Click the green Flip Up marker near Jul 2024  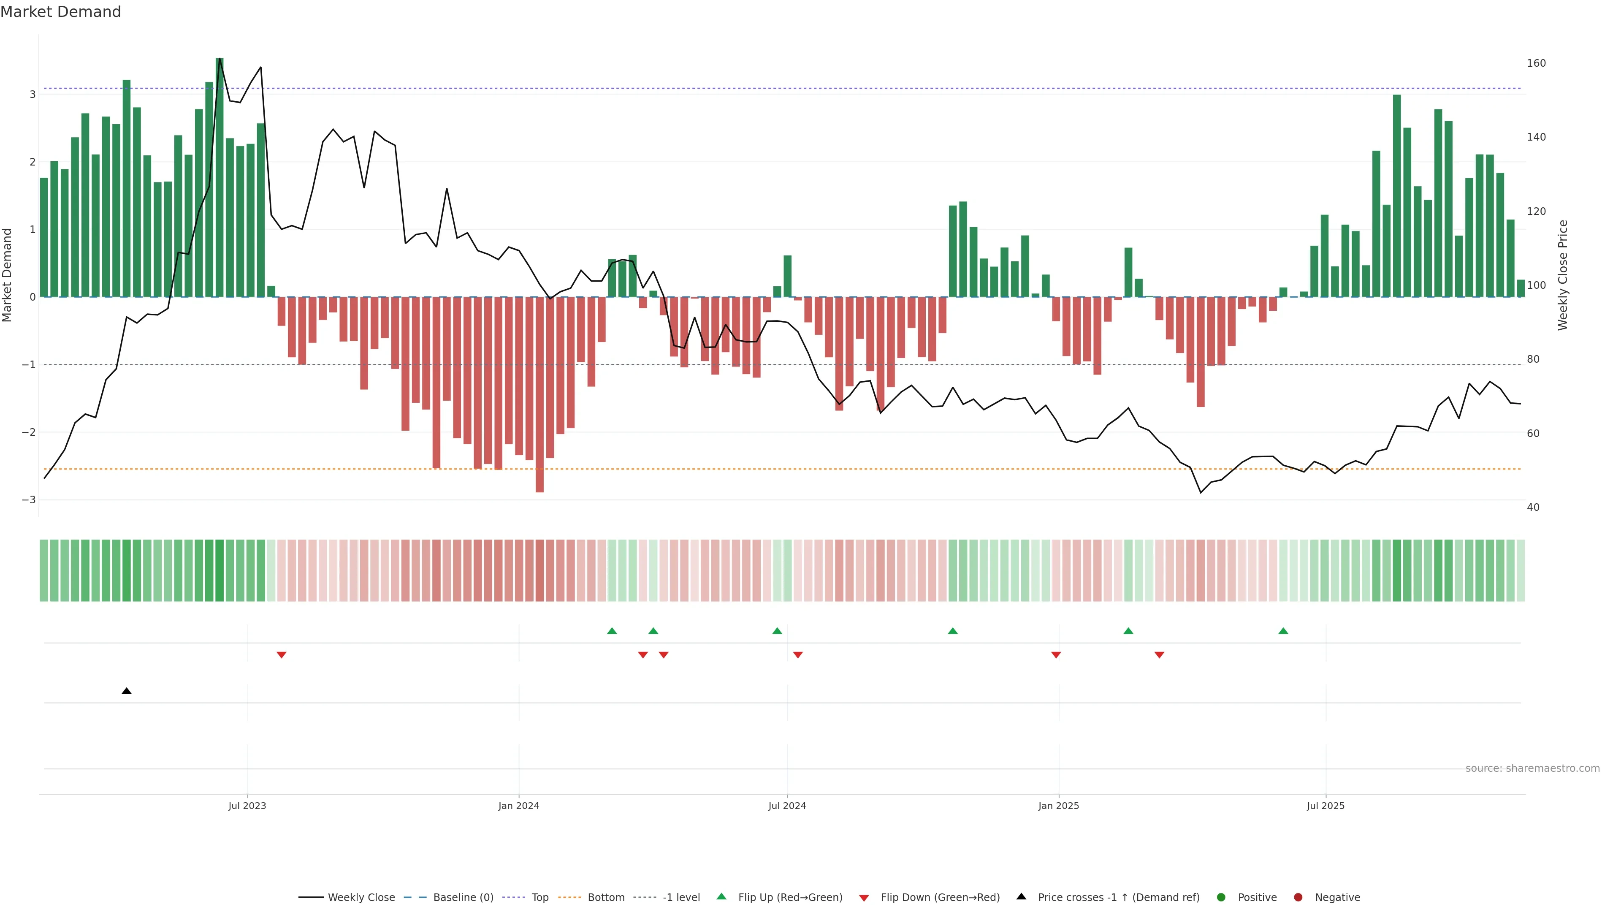[777, 631]
